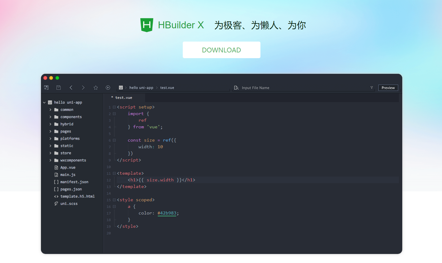This screenshot has width=442, height=263.
Task: Click the App.vue file type icon
Action: click(x=56, y=168)
